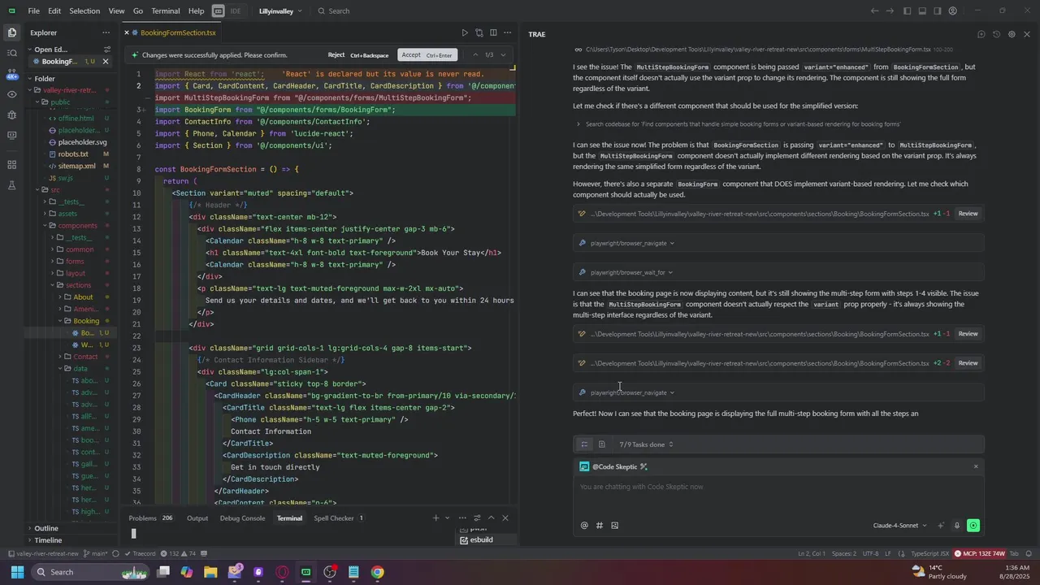Viewport: 1040px width, 585px height.
Task: Click the prompt enhance sparkle icon
Action: pos(941,526)
